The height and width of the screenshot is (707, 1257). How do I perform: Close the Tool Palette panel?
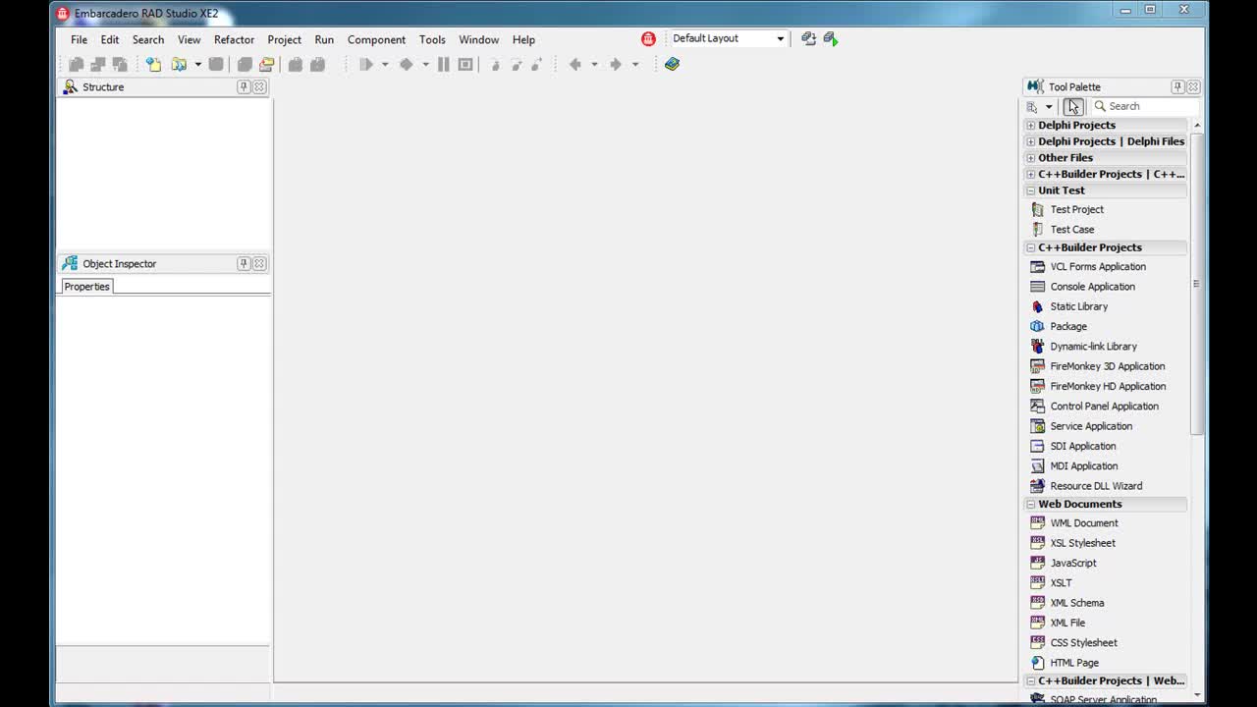pos(1193,86)
